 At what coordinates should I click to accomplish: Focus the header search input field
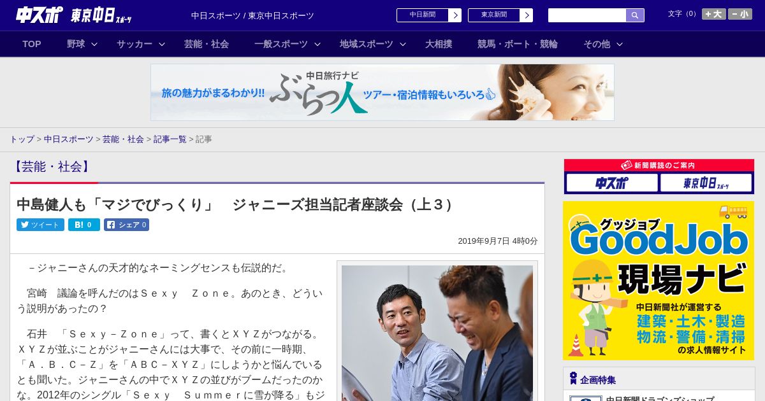click(x=587, y=15)
